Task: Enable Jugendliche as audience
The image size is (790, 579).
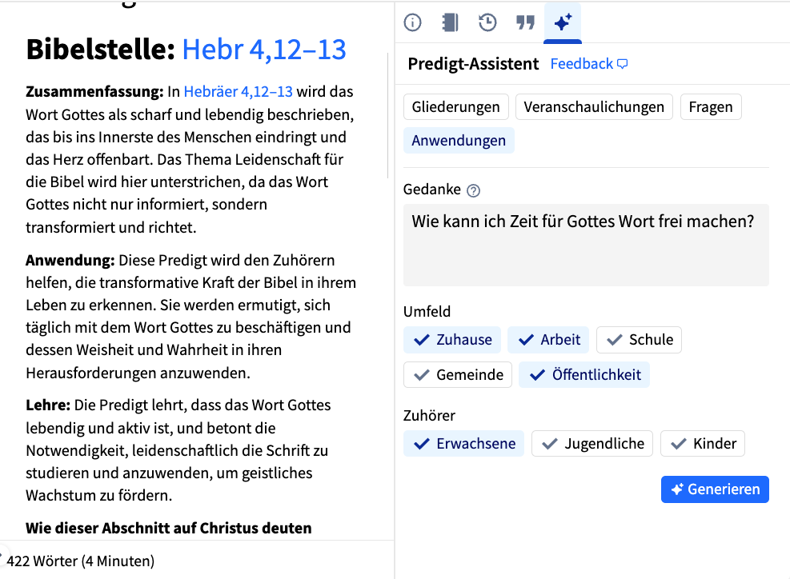Action: [592, 444]
